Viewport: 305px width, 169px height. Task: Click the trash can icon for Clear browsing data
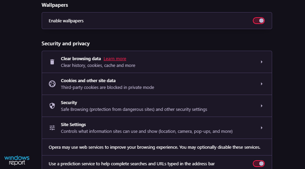click(52, 62)
